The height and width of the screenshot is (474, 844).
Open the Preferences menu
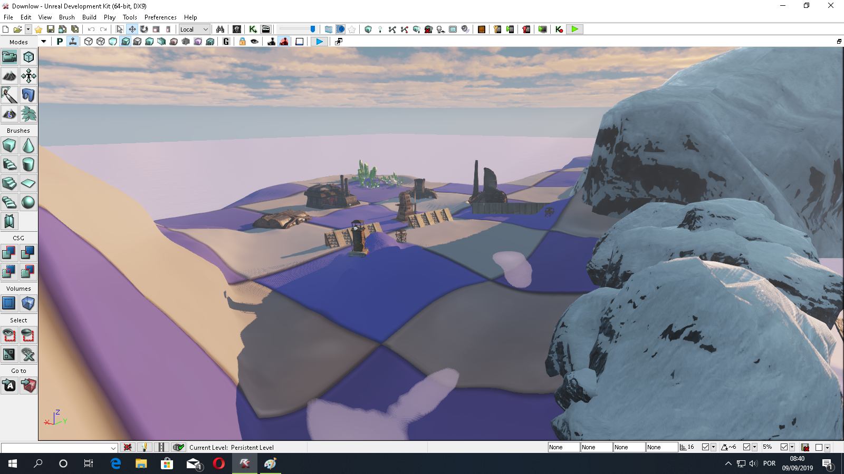(160, 17)
